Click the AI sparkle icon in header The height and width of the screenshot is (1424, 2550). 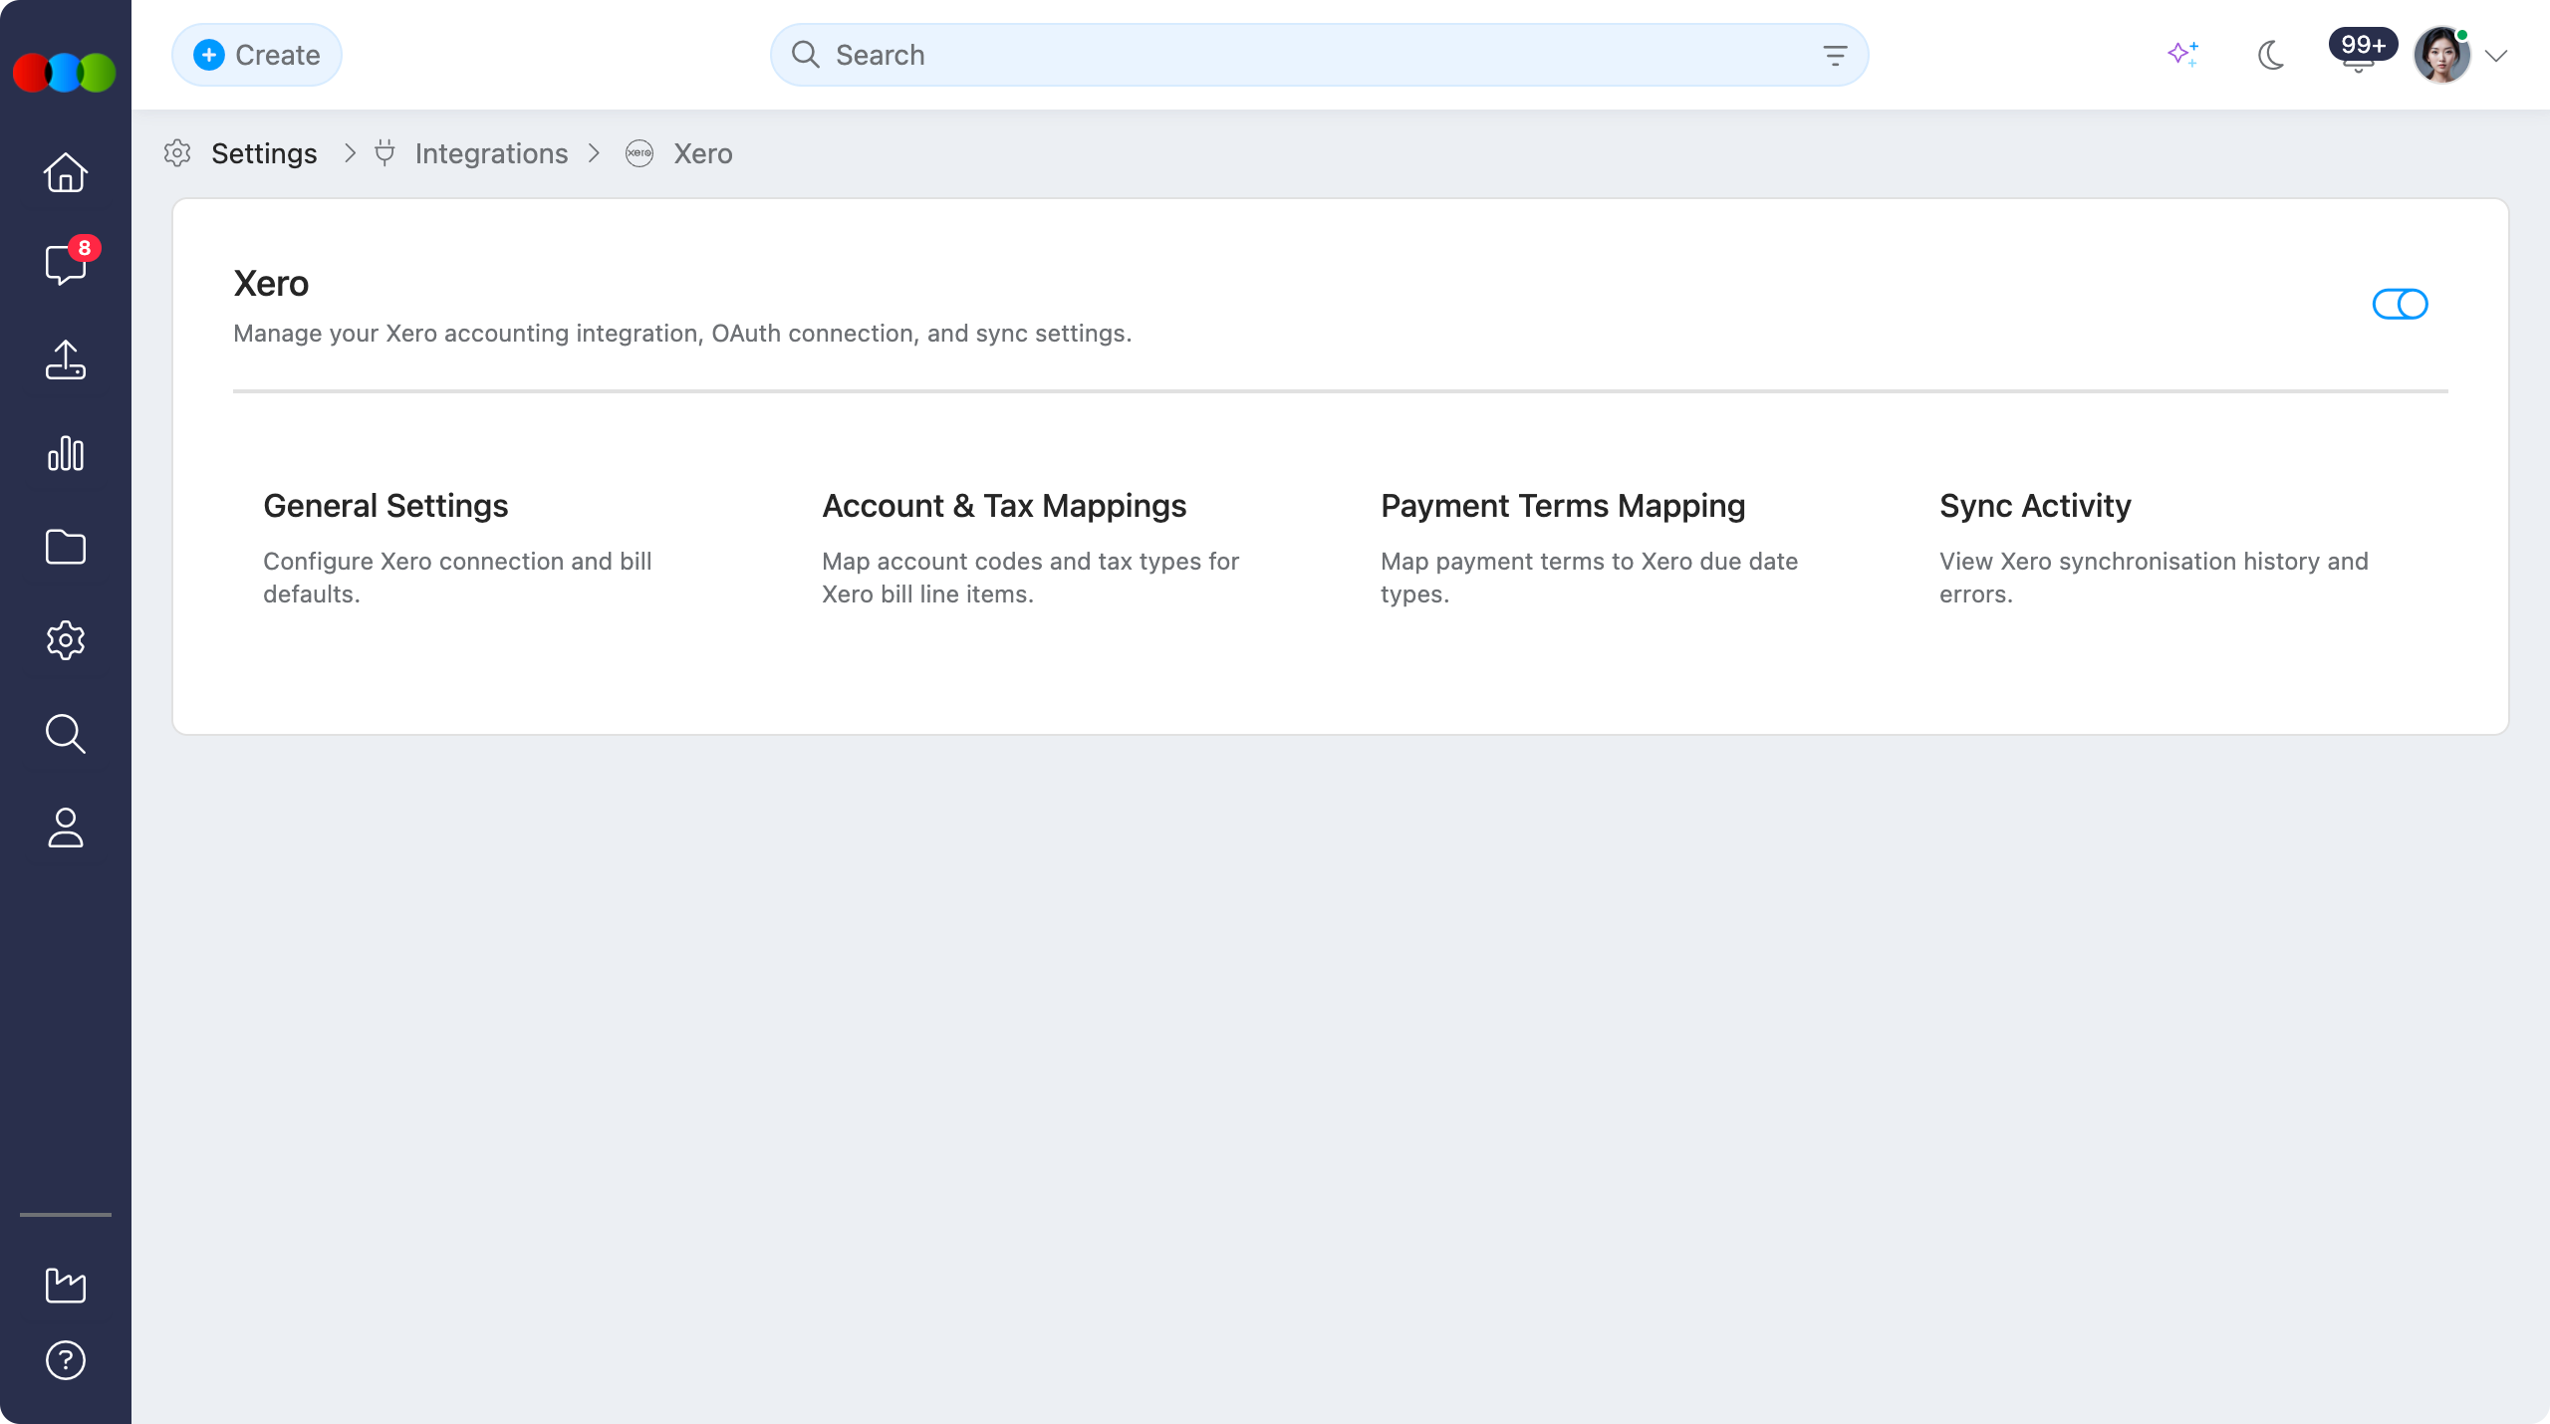click(2183, 55)
